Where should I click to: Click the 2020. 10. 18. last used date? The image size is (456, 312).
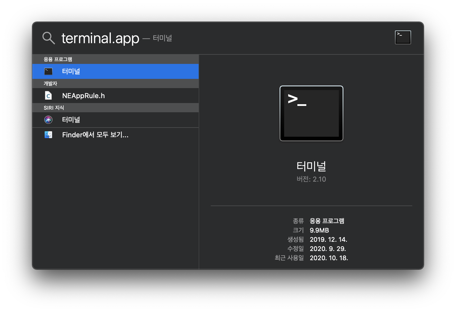tap(329, 258)
